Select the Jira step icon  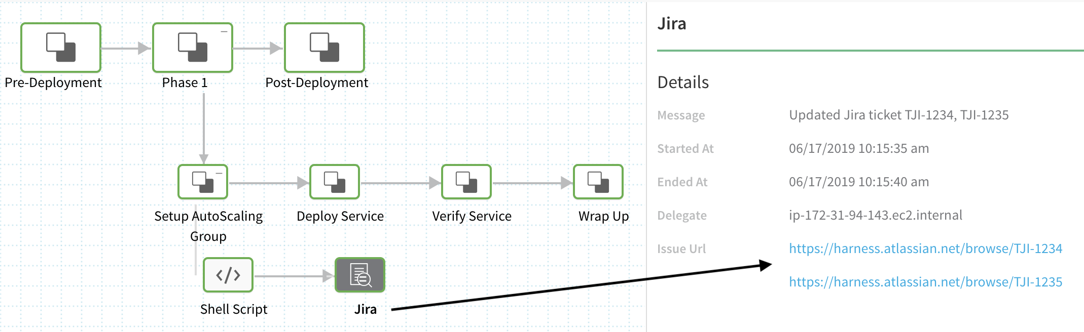click(360, 275)
